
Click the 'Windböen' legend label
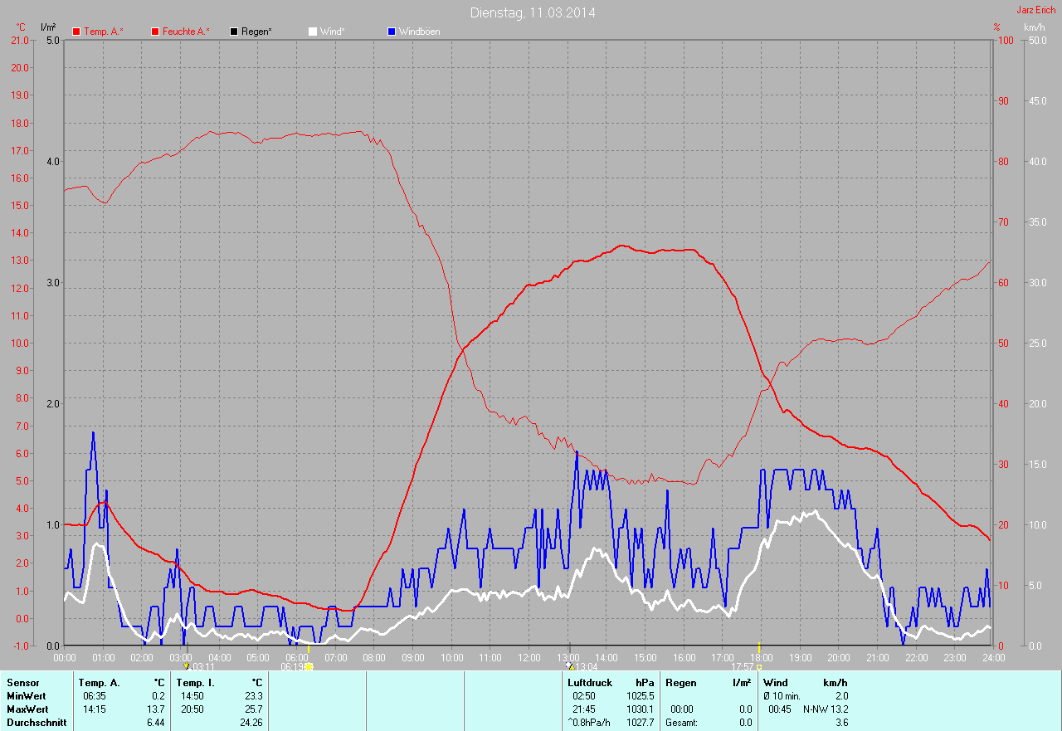point(420,32)
